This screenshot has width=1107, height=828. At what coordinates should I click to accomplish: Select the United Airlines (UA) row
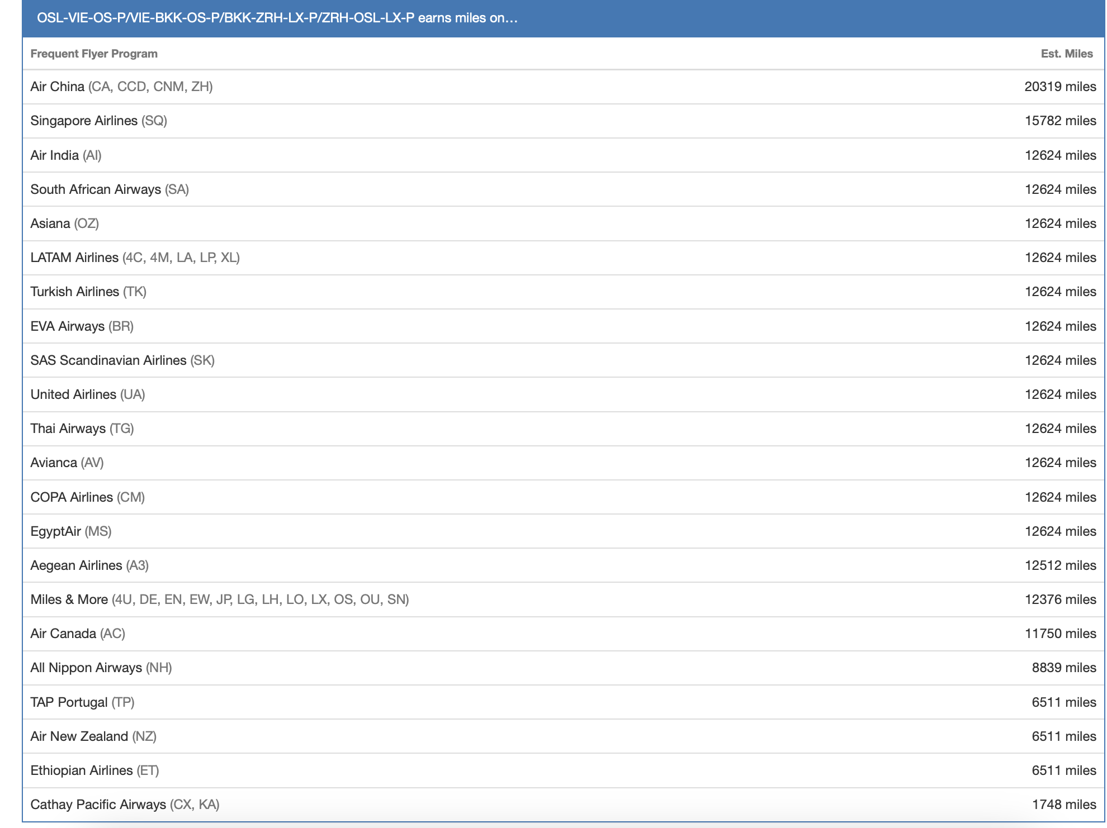(564, 394)
